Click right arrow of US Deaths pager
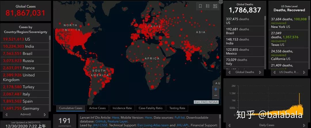The height and width of the screenshot is (128, 311). point(304,72)
